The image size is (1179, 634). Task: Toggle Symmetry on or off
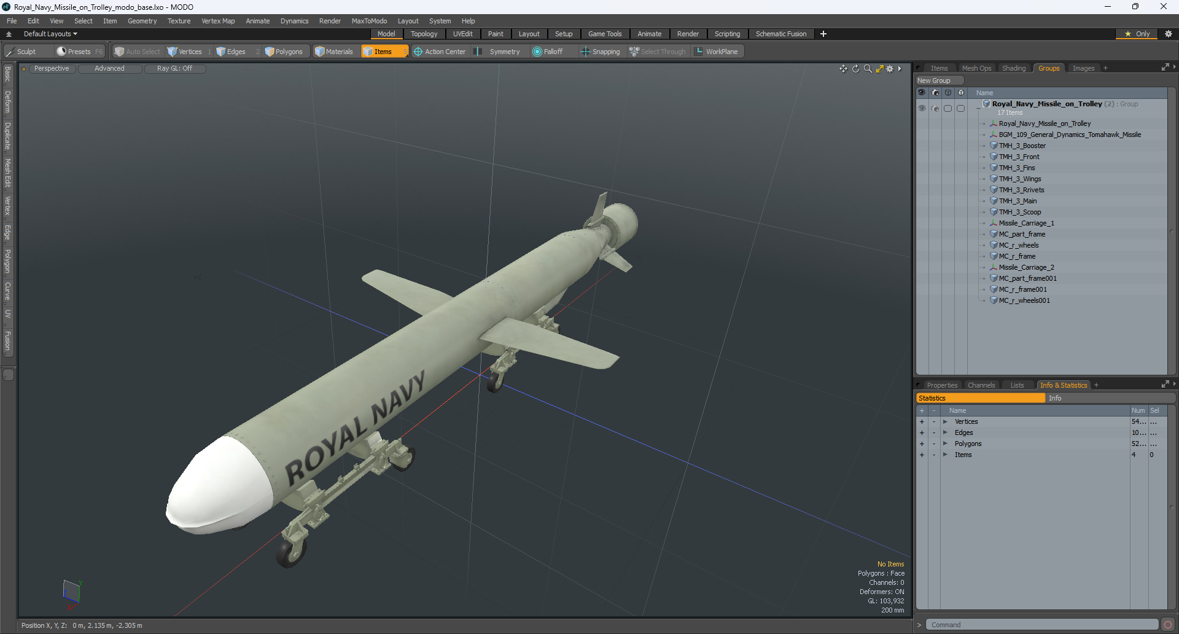[498, 52]
